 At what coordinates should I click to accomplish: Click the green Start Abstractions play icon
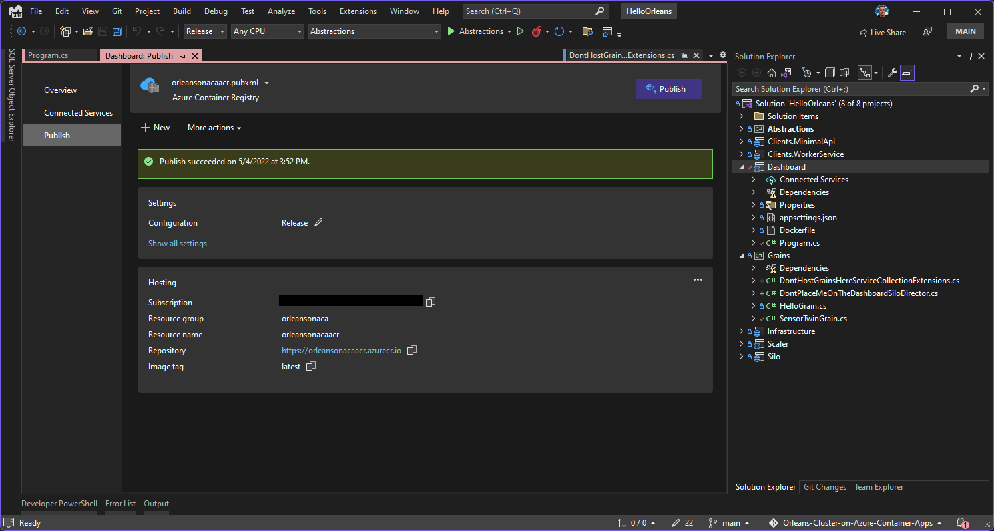(x=451, y=31)
